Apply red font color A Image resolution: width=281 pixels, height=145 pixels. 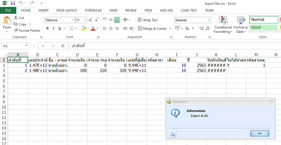click(93, 28)
